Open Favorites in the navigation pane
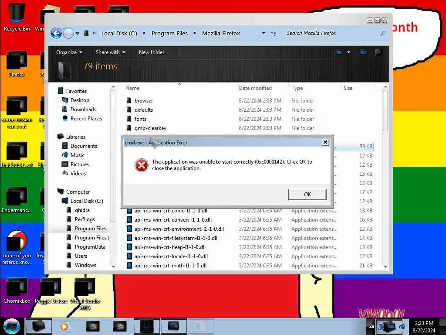 (76, 91)
